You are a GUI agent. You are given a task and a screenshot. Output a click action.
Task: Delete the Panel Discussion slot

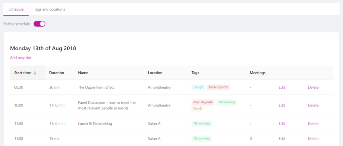click(x=313, y=105)
